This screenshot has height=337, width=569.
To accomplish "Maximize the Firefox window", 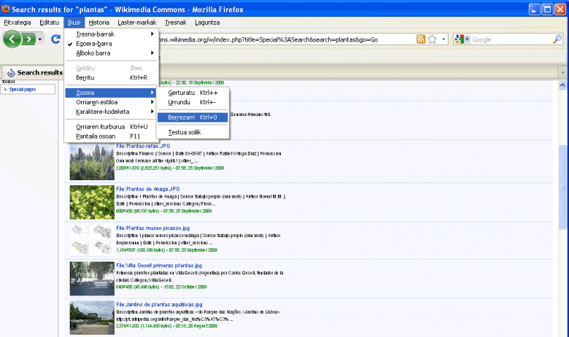I will [x=547, y=9].
